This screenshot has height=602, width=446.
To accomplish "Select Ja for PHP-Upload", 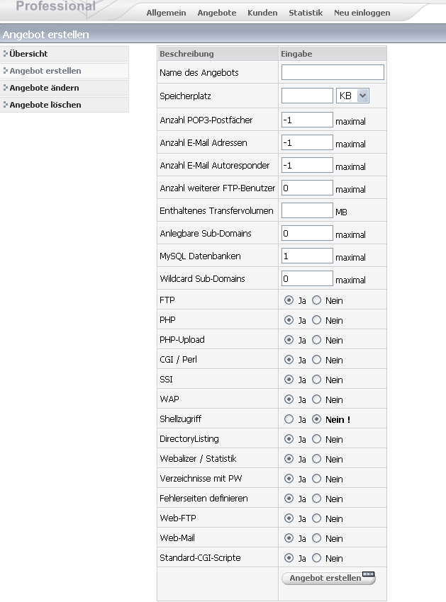I will (x=289, y=340).
